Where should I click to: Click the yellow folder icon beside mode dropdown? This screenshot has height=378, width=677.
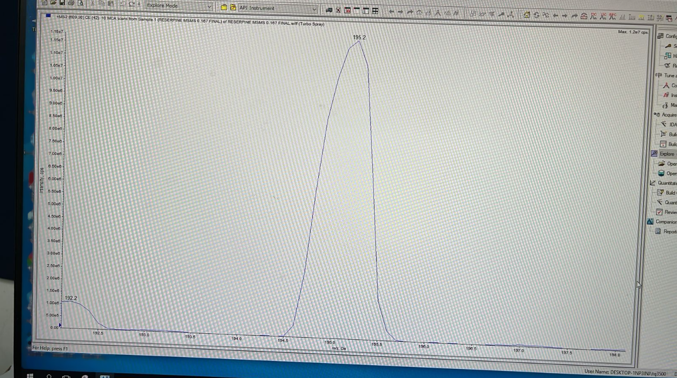coord(224,8)
